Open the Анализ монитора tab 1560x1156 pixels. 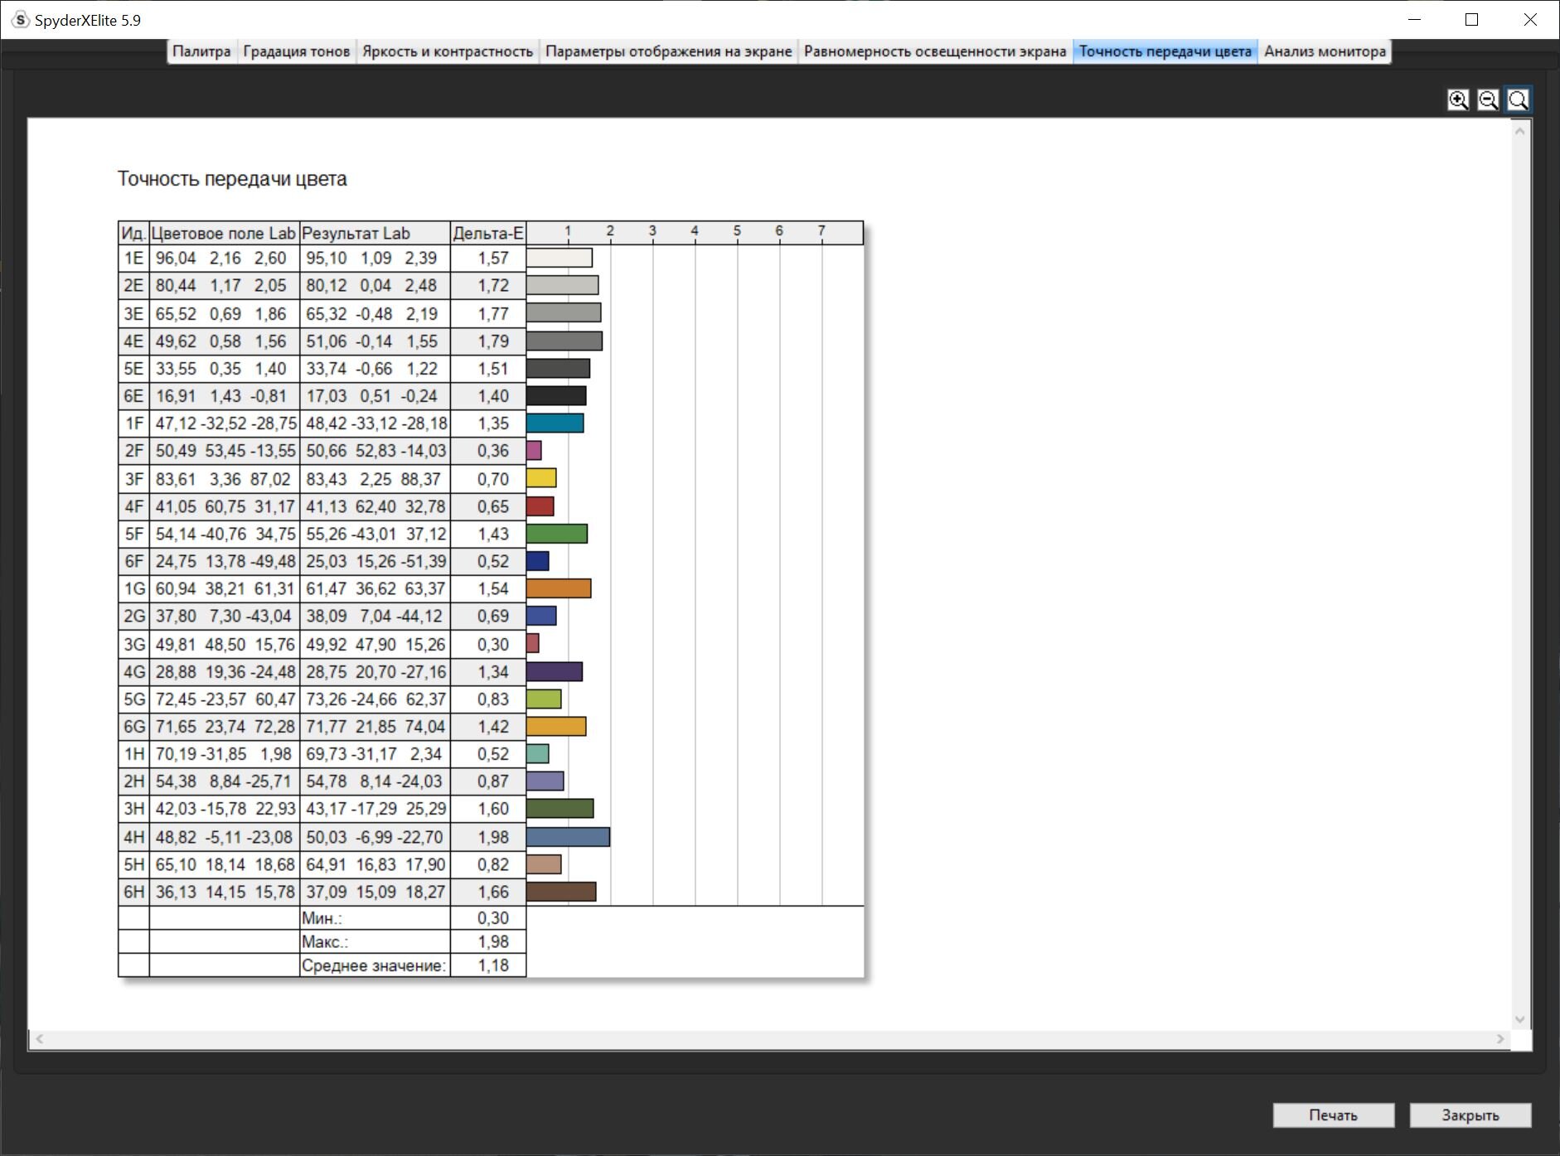click(x=1325, y=51)
